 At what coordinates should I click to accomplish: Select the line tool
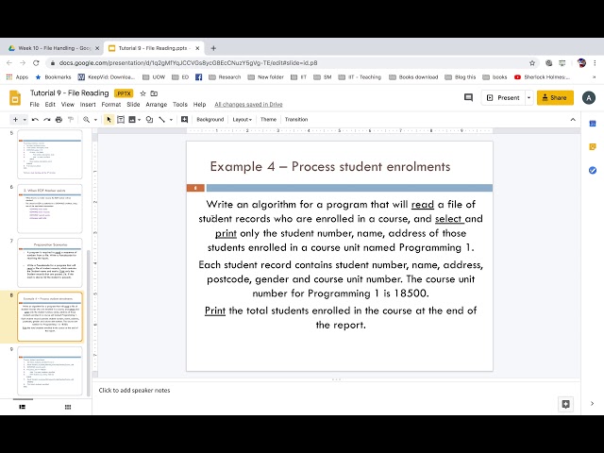click(162, 120)
